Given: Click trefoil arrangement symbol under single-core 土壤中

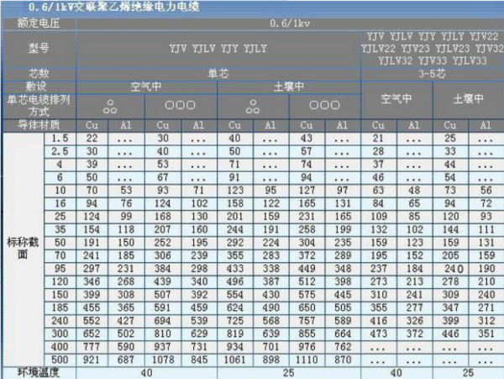Looking at the screenshot, I should click(x=253, y=107).
